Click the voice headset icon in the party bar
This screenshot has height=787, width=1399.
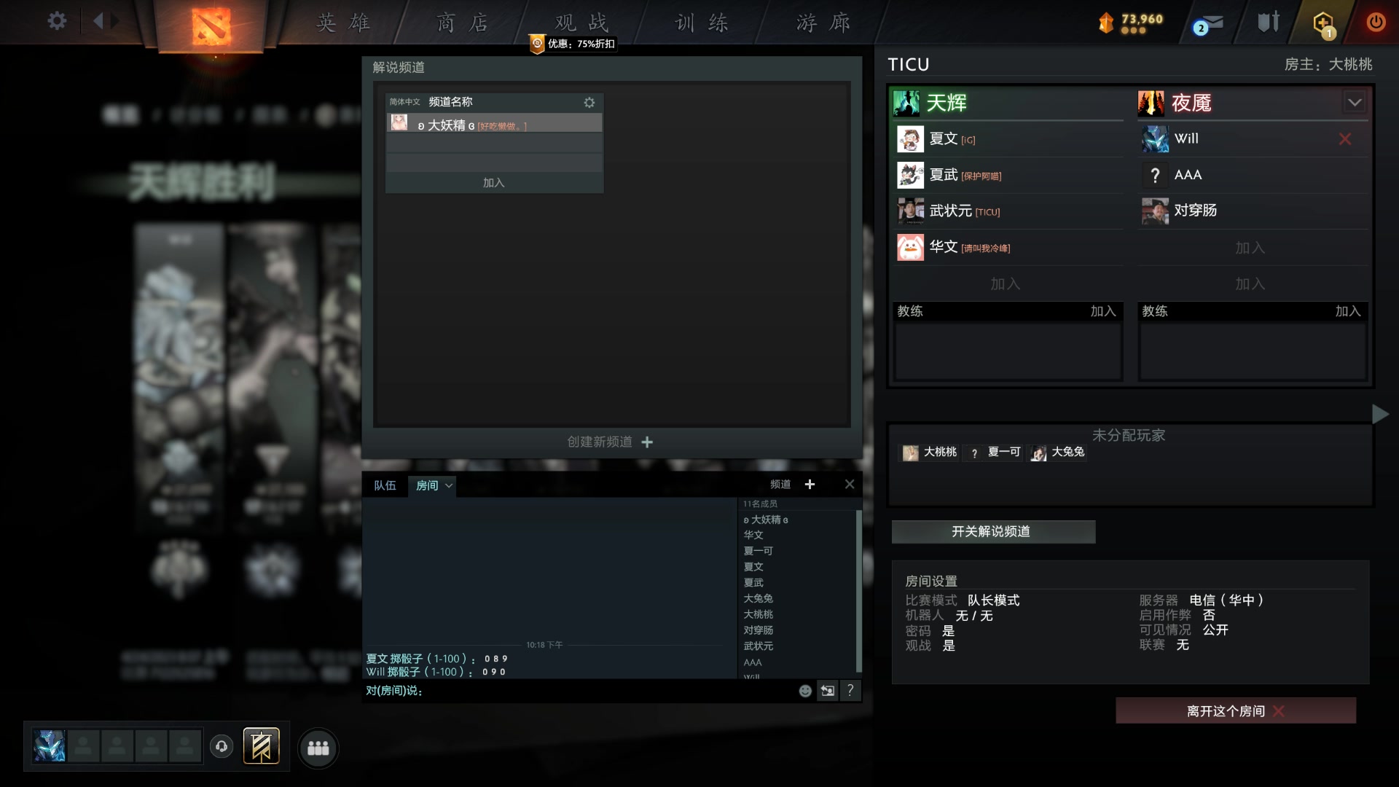(222, 747)
